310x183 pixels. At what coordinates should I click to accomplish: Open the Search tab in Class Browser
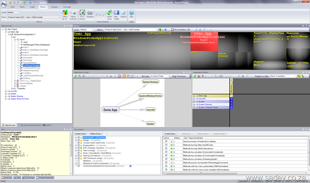[47, 125]
